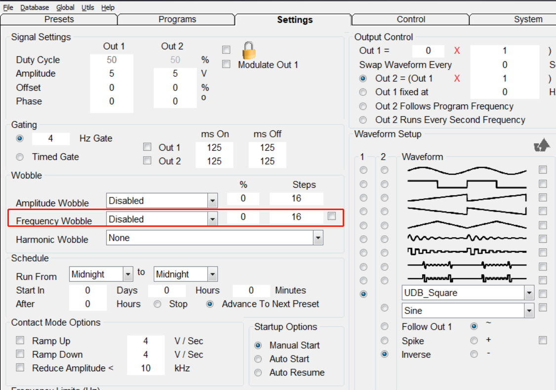The image size is (556, 390).
Task: Click the damped square waveform image
Action: [467, 252]
